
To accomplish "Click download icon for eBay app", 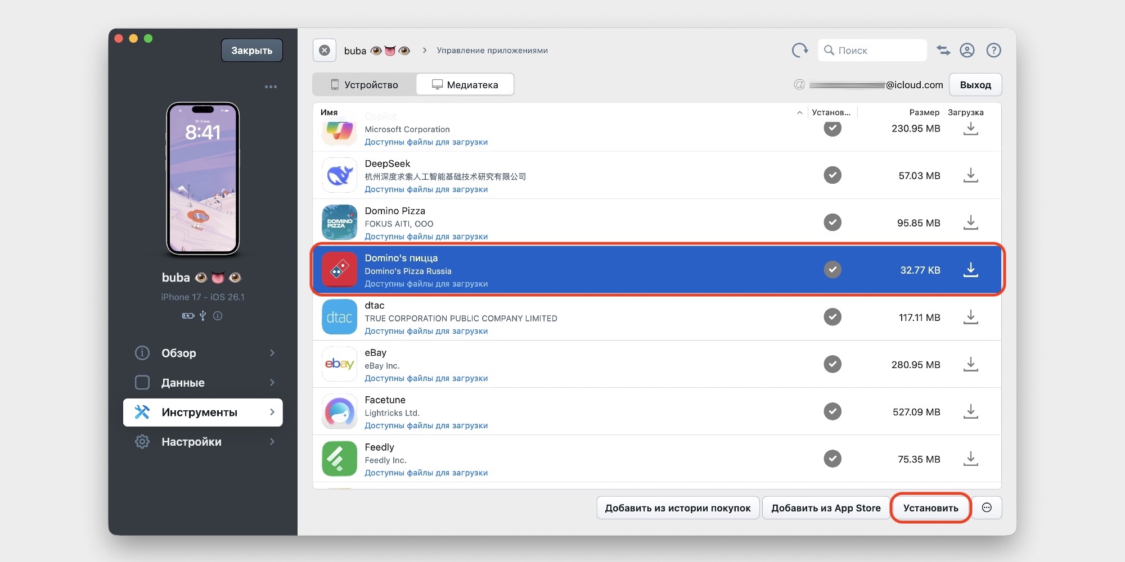I will 970,364.
